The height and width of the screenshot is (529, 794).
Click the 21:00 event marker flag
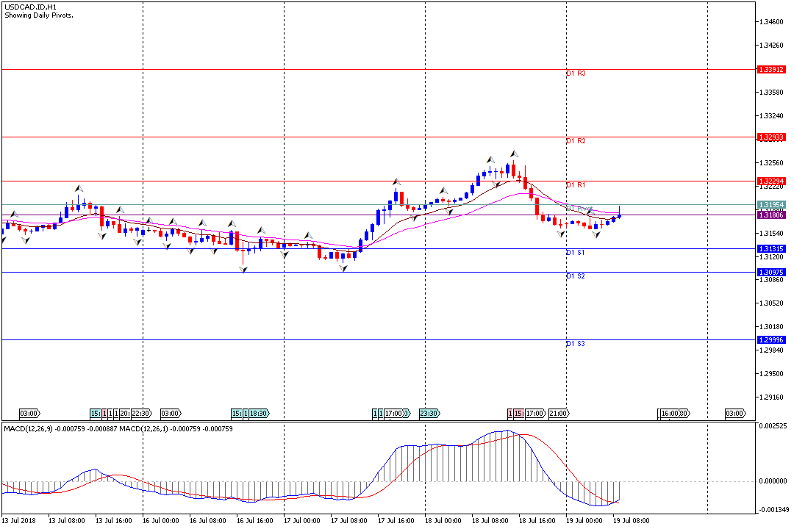[557, 413]
